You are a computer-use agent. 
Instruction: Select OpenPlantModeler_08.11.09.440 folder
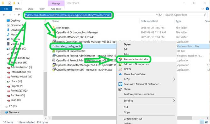(75, 37)
